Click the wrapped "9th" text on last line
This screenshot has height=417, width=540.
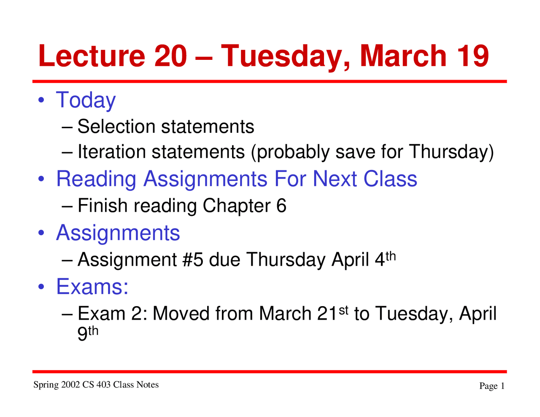(x=88, y=333)
